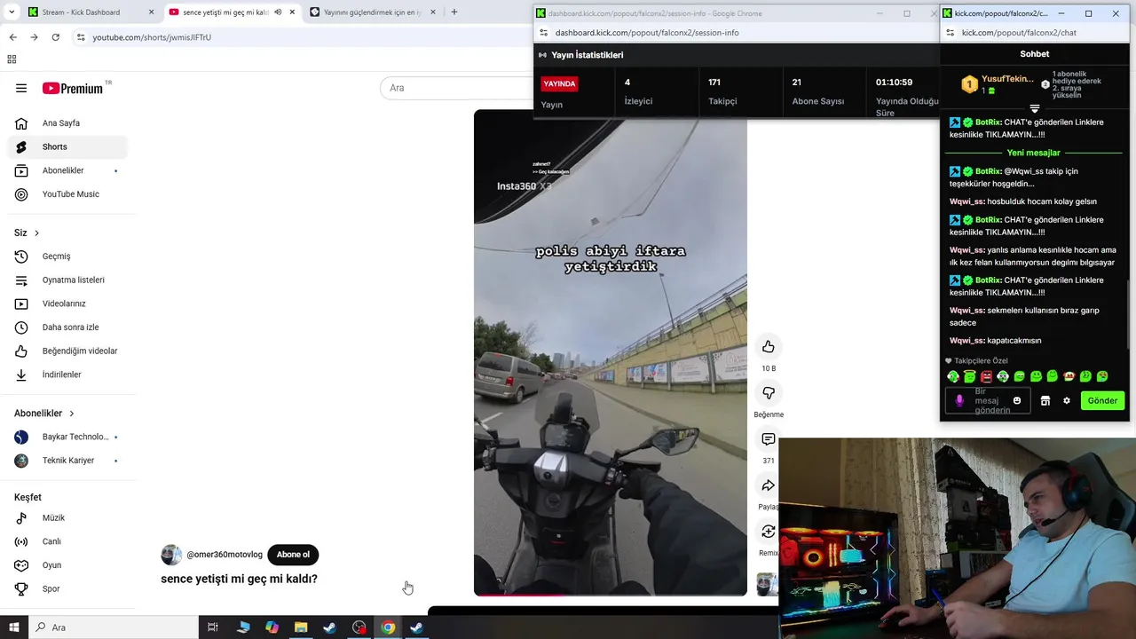1136x639 pixels.
Task: Open Geçmiş watch history
Action: [68, 256]
